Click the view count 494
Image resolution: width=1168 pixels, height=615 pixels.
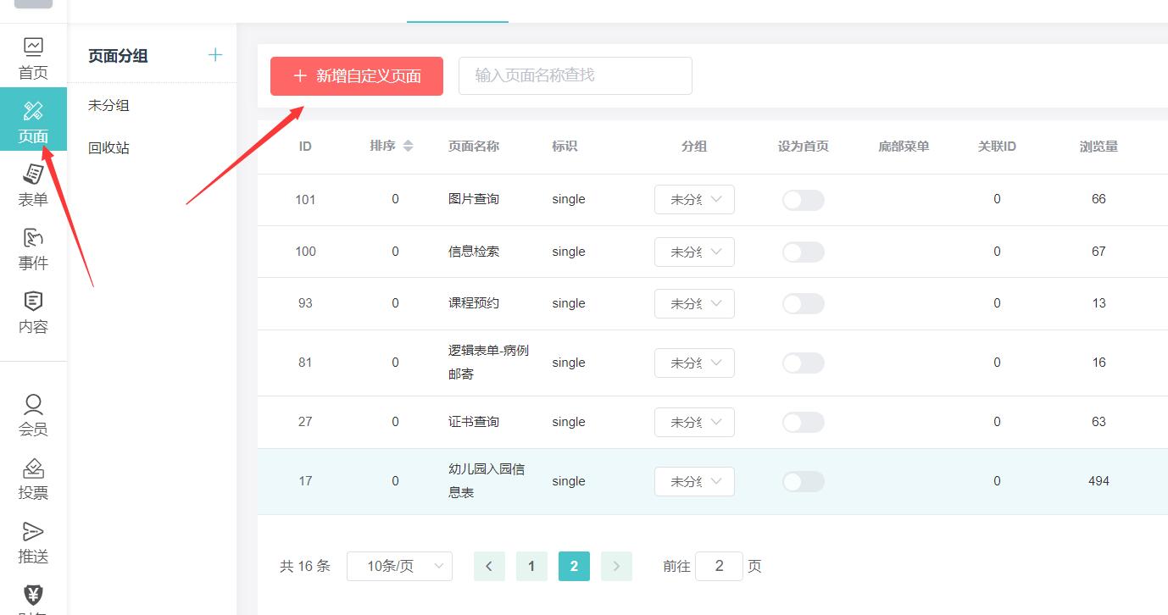(x=1098, y=481)
